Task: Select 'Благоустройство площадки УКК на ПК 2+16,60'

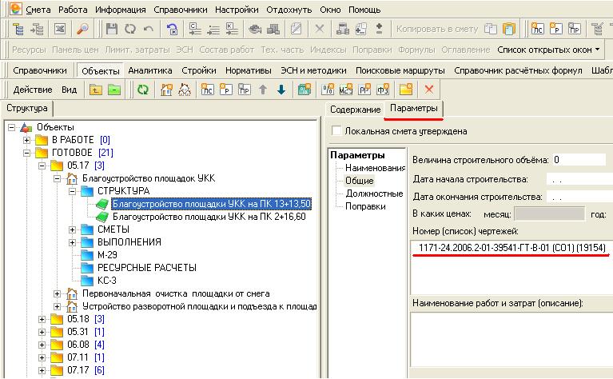Action: (x=212, y=217)
